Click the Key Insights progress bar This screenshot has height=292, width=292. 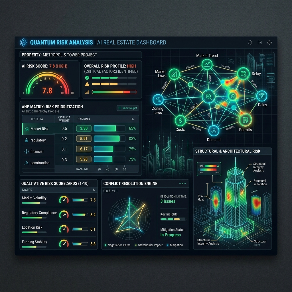[x=173, y=219]
